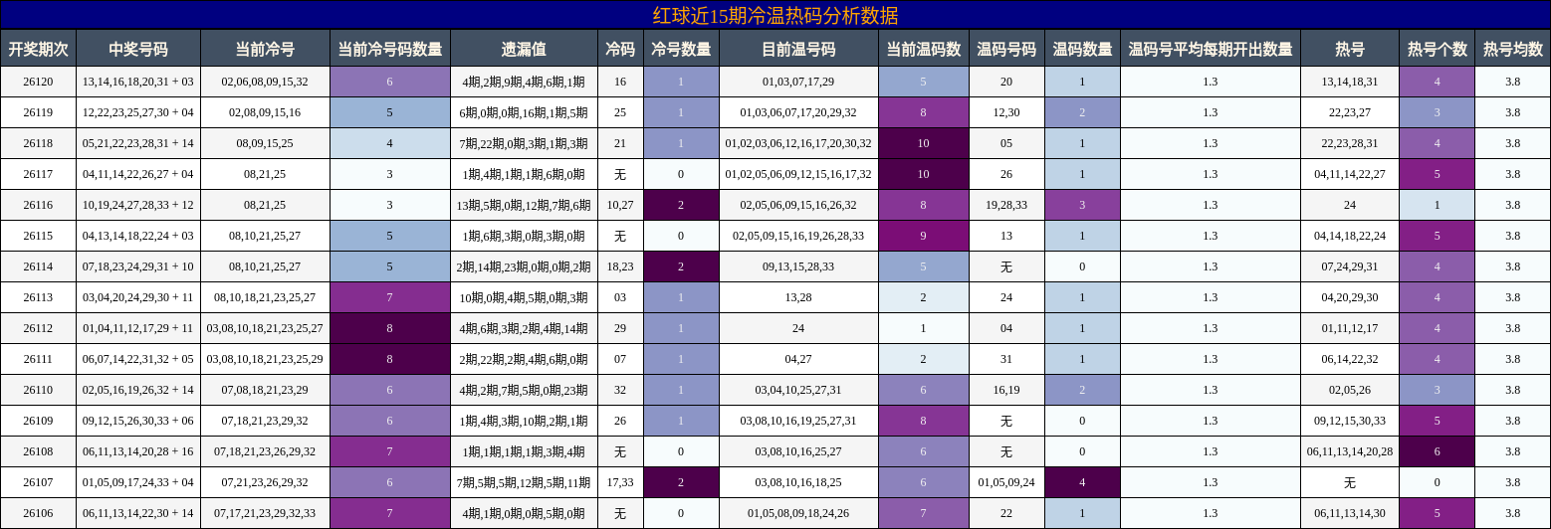
Task: Select issue number 26120
Action: click(38, 82)
